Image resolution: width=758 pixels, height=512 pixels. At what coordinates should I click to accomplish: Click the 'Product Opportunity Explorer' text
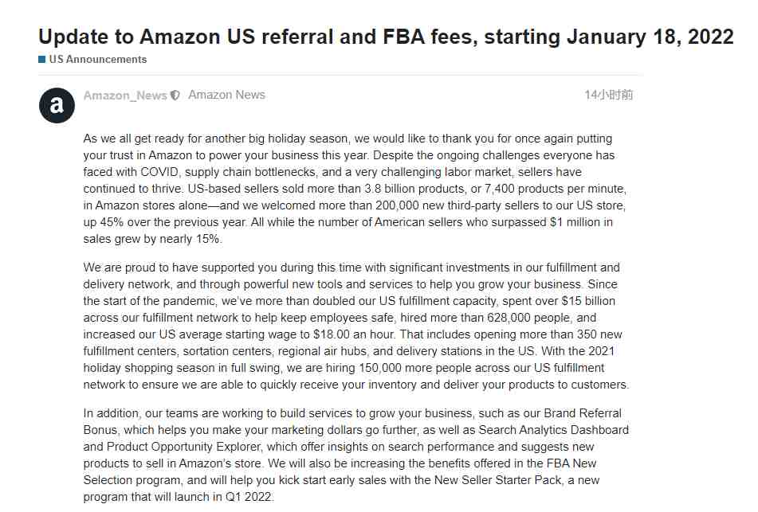pos(184,447)
